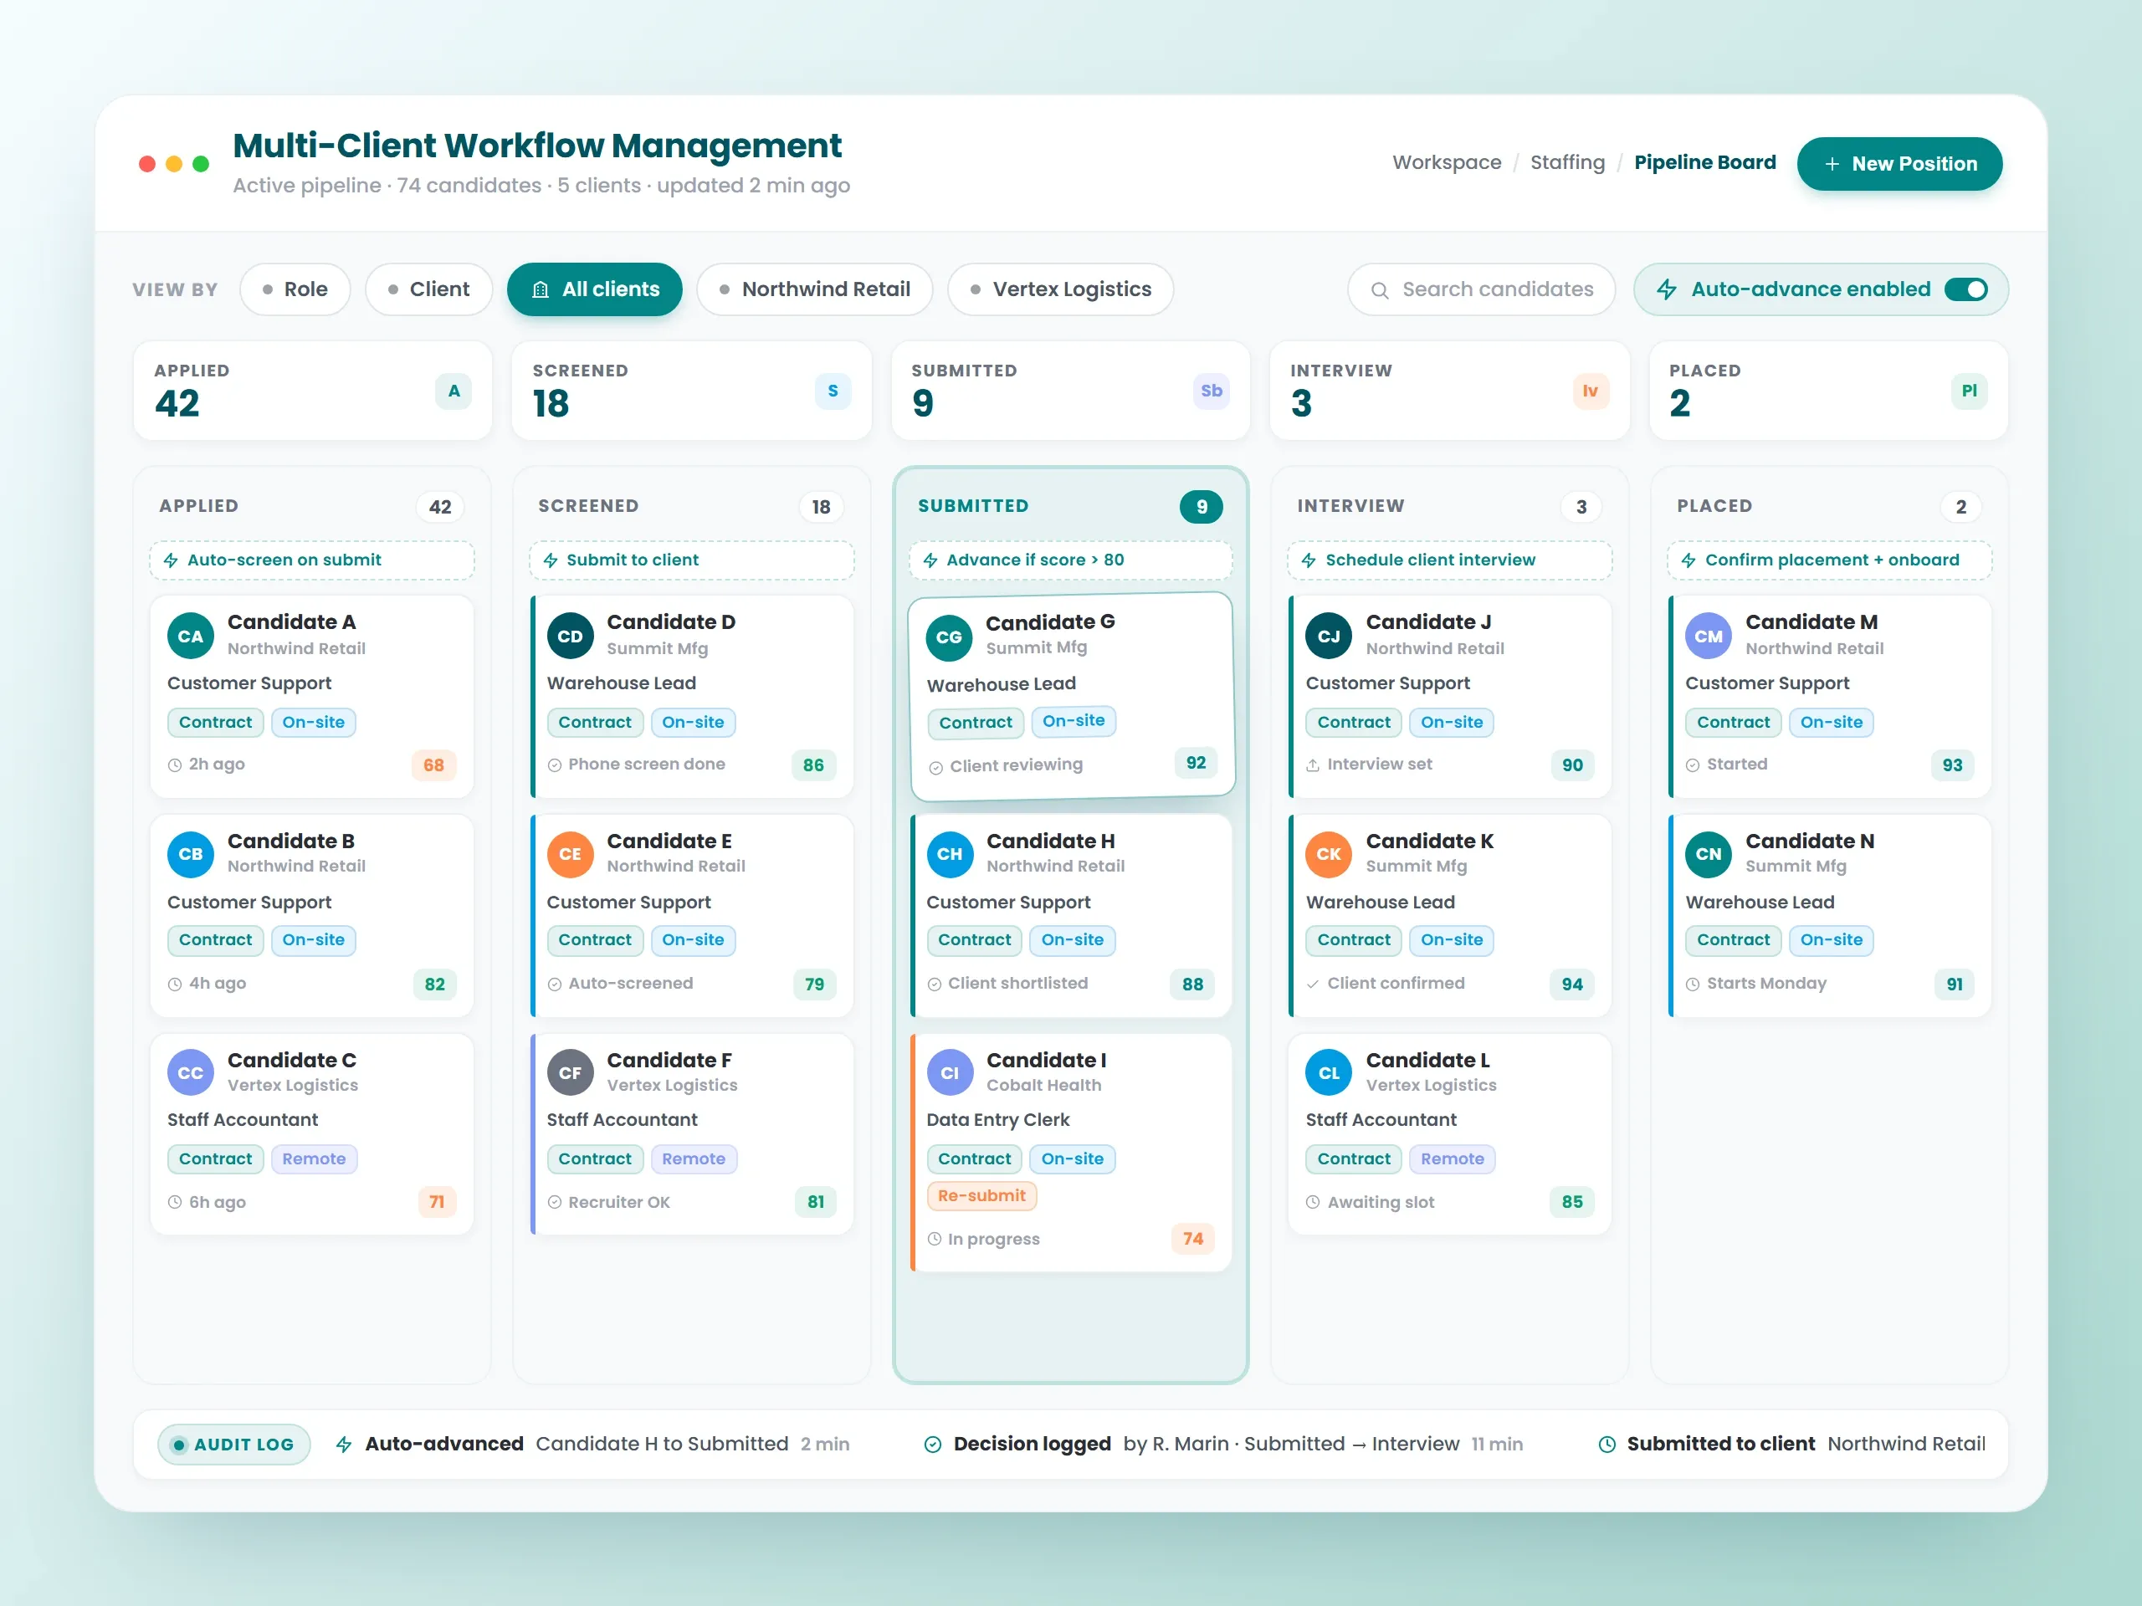The height and width of the screenshot is (1606, 2142).
Task: Click the CH avatar on Candidate H card
Action: pyautogui.click(x=950, y=854)
